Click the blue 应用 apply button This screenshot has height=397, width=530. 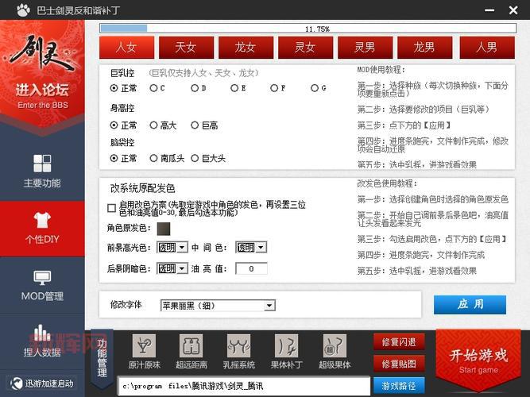point(470,304)
